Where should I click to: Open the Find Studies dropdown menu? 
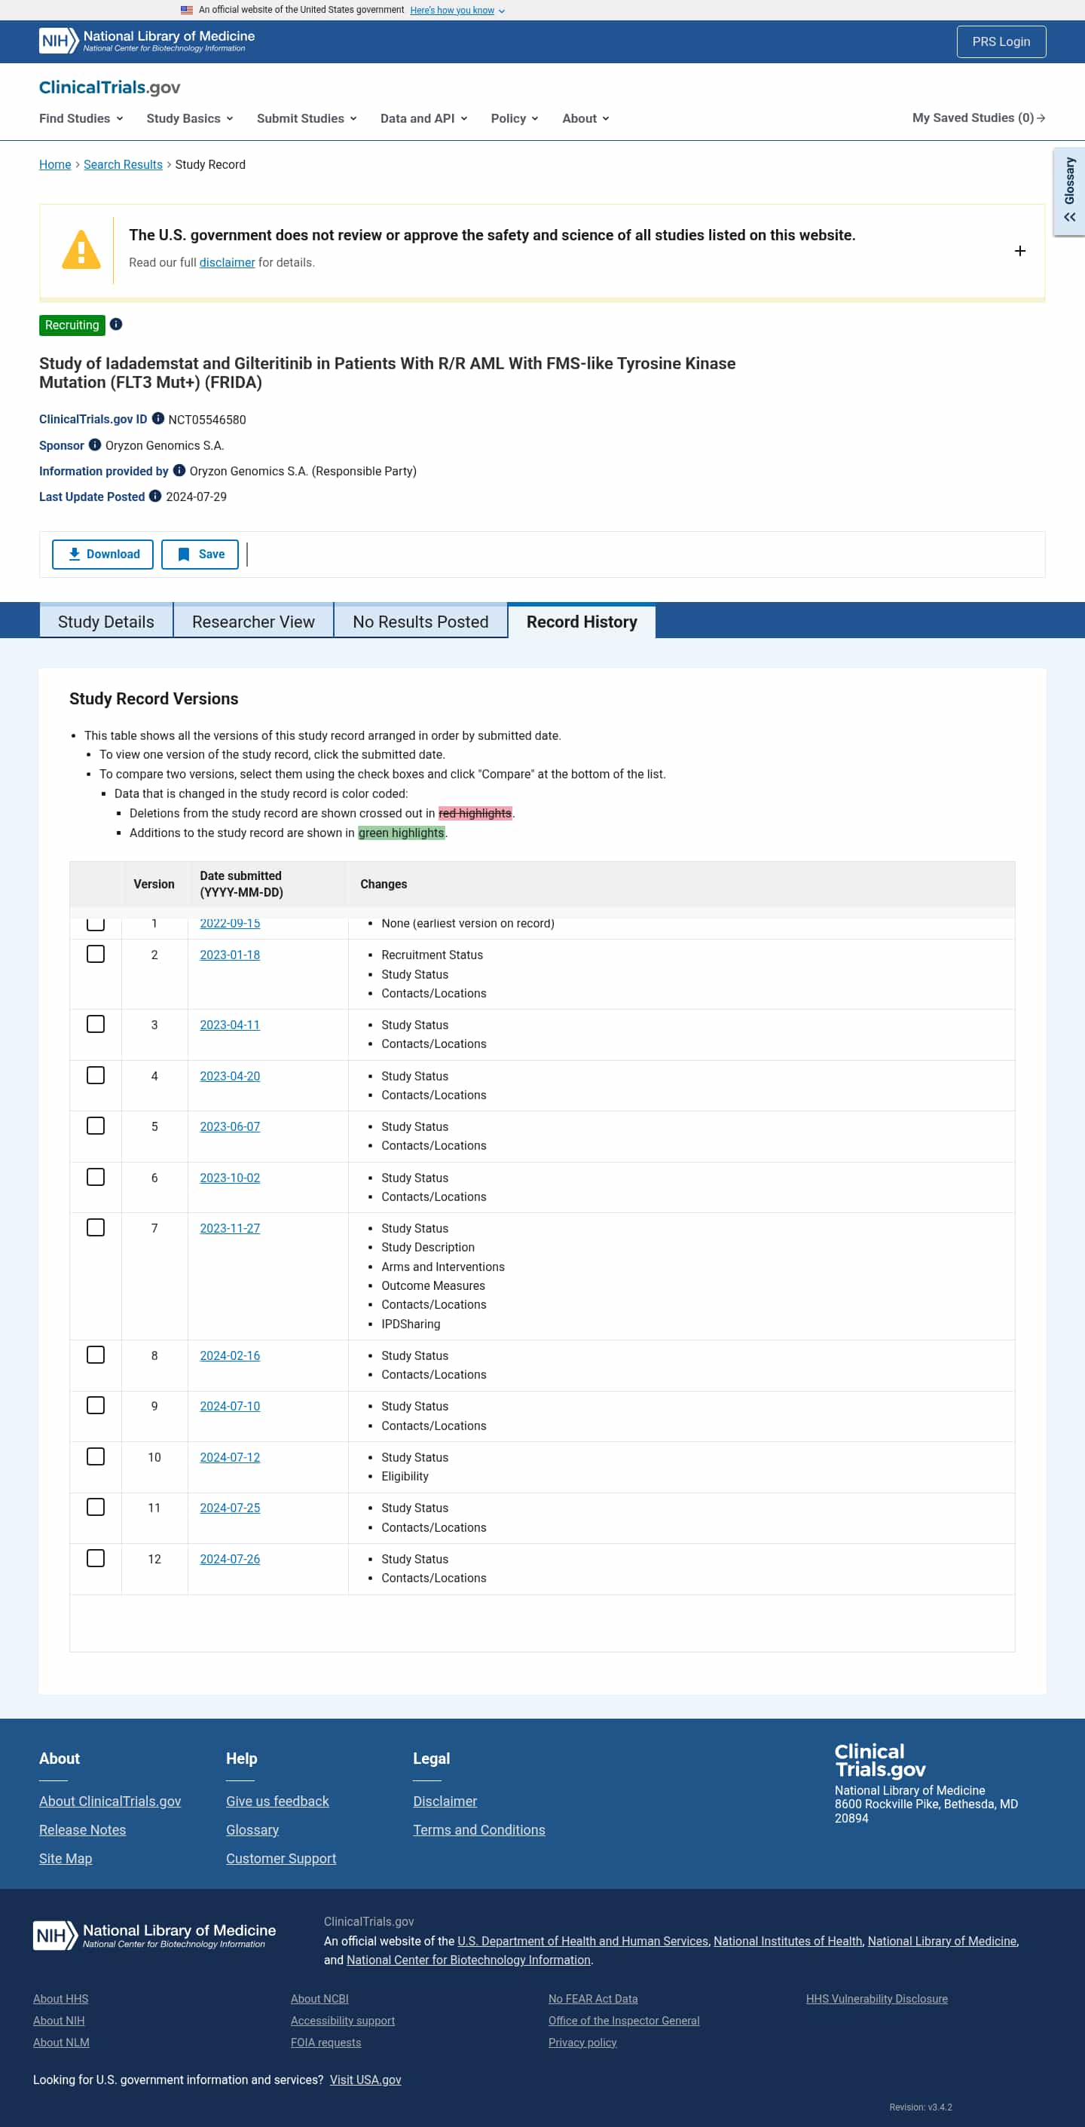pyautogui.click(x=81, y=118)
